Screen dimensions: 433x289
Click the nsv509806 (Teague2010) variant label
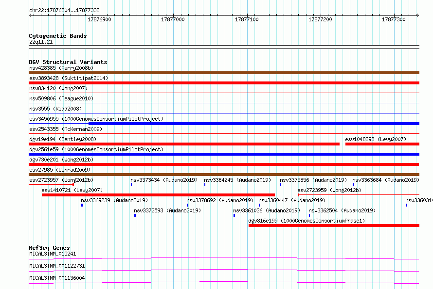pyautogui.click(x=61, y=98)
